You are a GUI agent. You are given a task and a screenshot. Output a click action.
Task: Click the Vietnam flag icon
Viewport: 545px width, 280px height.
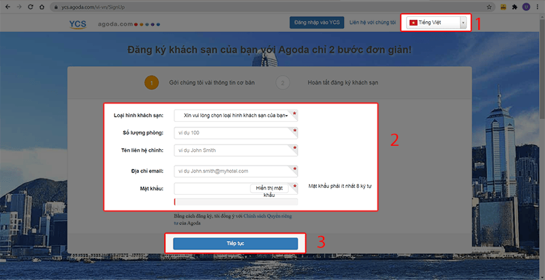pyautogui.click(x=414, y=22)
